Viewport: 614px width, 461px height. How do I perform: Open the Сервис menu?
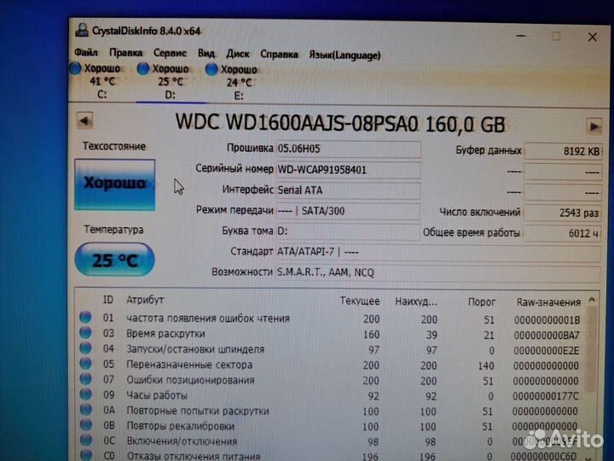170,53
